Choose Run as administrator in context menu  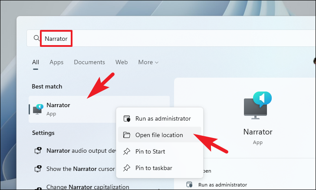[x=160, y=118]
